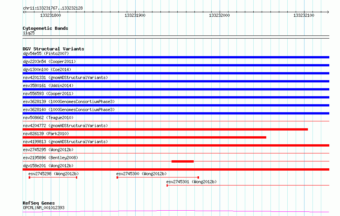Select the blue bar under dgv54e55
Viewport: 340px width, 216px height.
[176, 57]
